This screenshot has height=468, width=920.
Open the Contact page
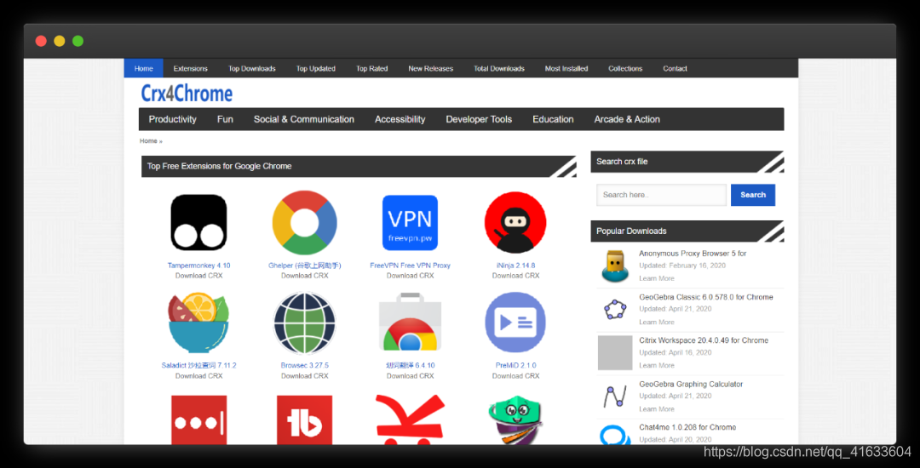[676, 69]
